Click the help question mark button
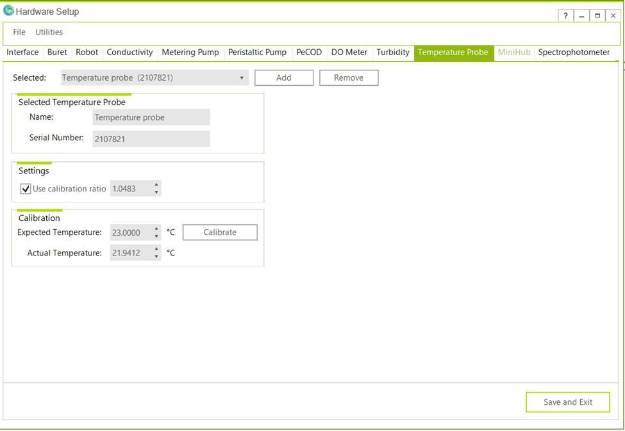Screen dimensions: 625x431 click(x=565, y=16)
